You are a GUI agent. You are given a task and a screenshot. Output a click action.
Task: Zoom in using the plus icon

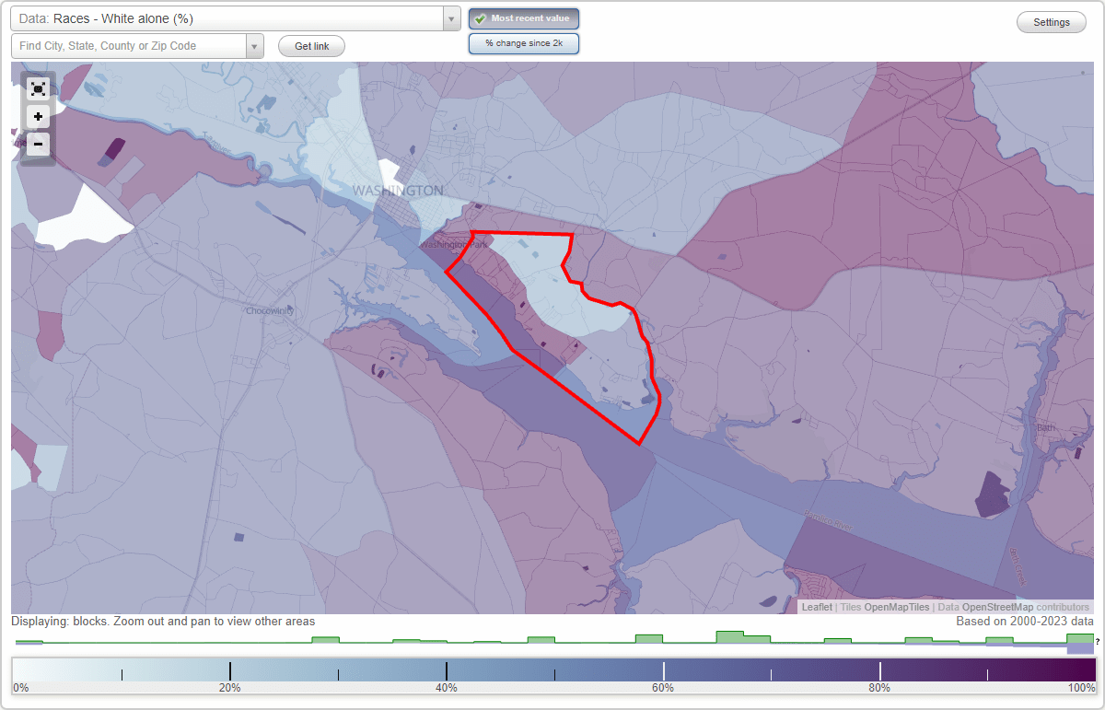(38, 116)
